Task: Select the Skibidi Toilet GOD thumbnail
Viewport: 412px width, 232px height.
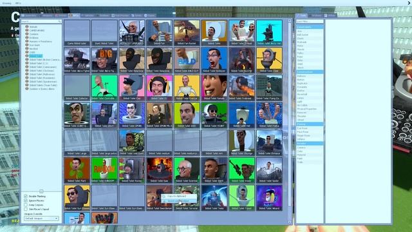Action: click(187, 115)
